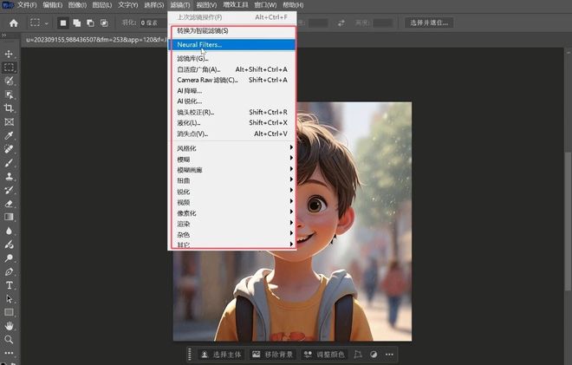This screenshot has width=572, height=365.
Task: Choose AI锐化... menu item
Action: 232,101
